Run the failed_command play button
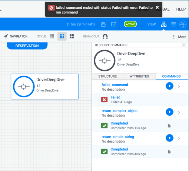Screen dimensions: 189x171 (169, 86)
